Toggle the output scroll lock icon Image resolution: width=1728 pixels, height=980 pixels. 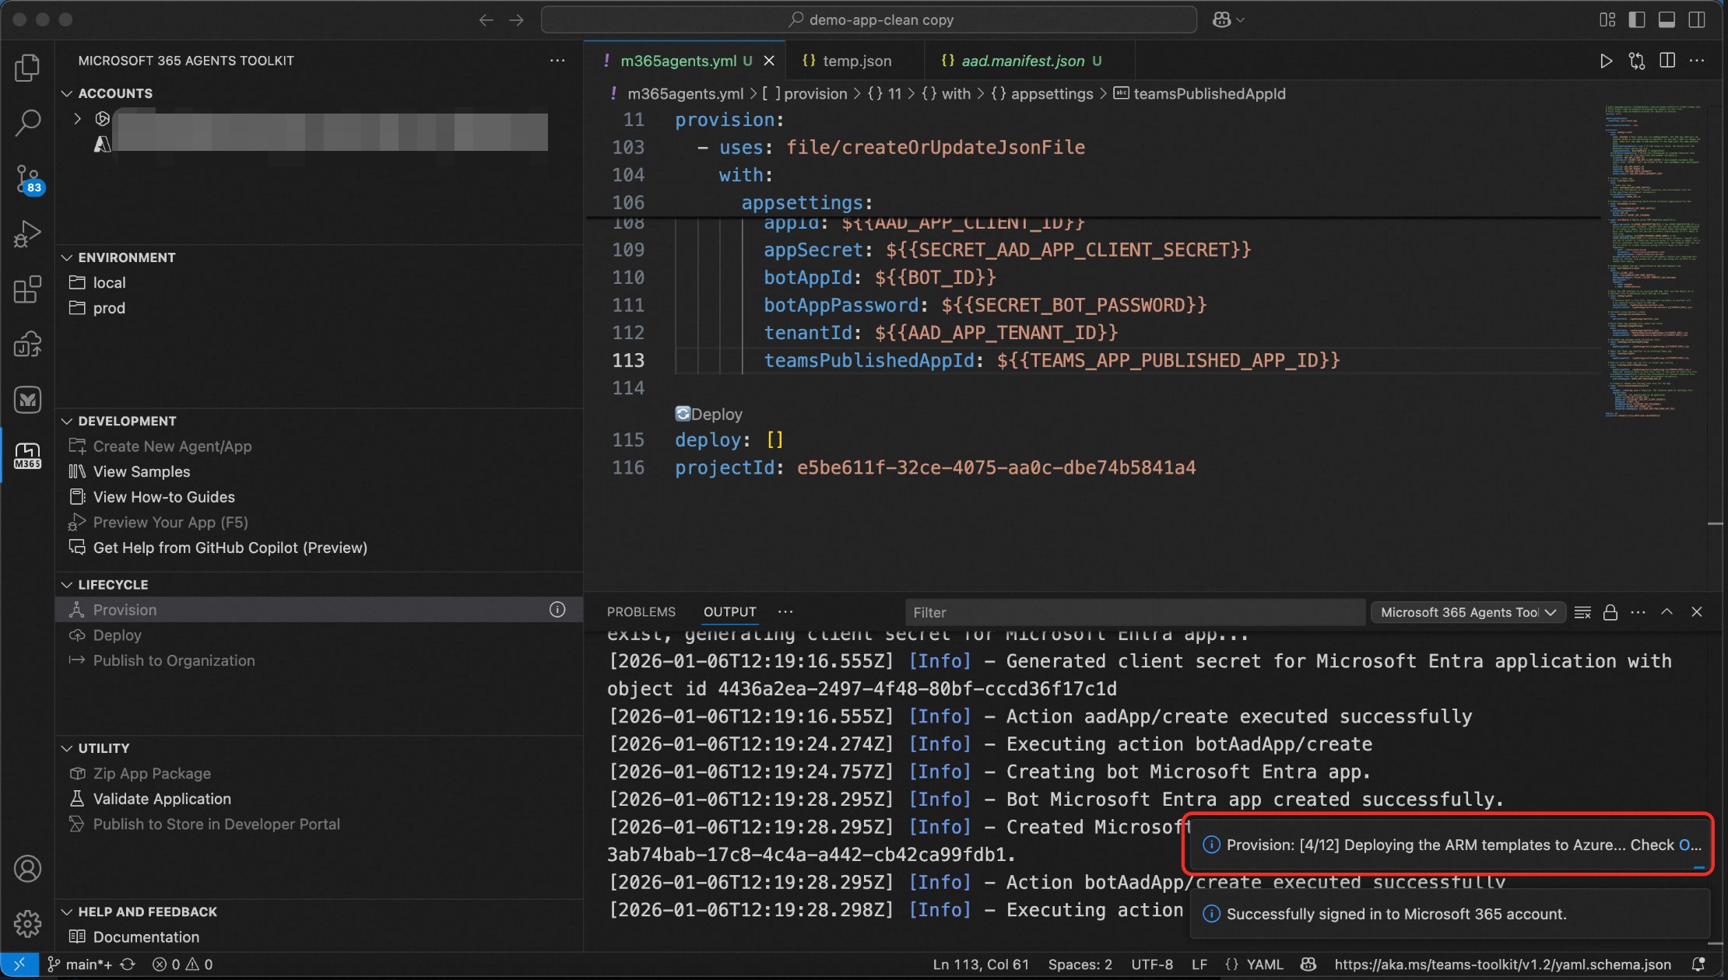pos(1610,612)
